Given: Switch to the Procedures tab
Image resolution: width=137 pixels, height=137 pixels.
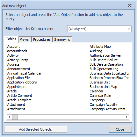Looking at the screenshot, I should click(42, 40).
